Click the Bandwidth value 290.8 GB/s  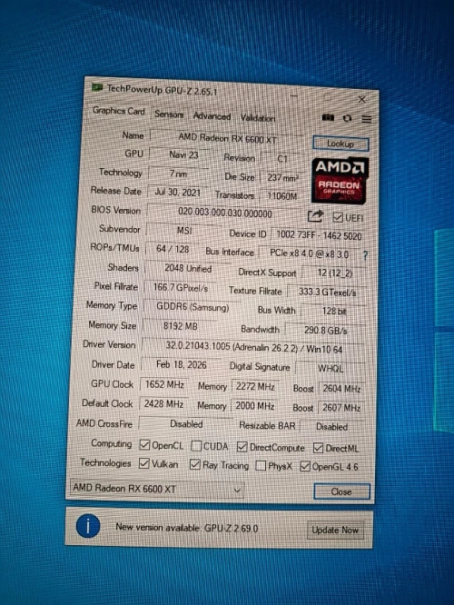[x=326, y=331]
